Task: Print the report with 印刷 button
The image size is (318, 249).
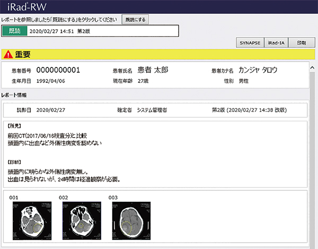Action: [x=301, y=43]
